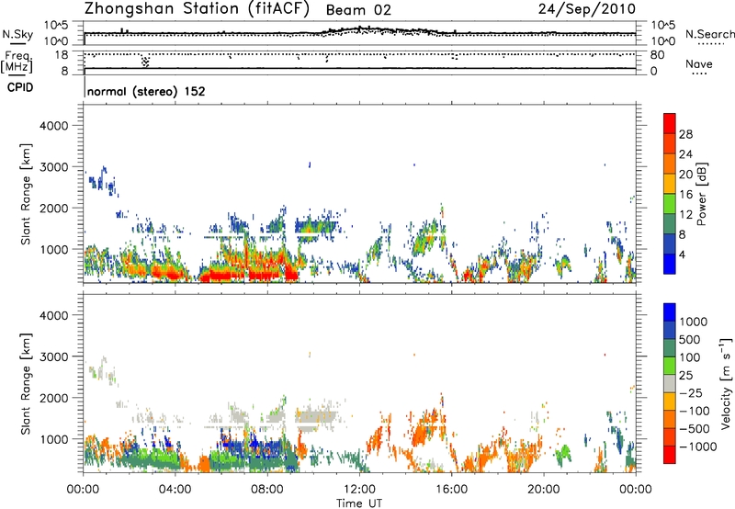
Task: Click the gray ±25 segment of the Velocity color bar
Action: click(x=670, y=383)
